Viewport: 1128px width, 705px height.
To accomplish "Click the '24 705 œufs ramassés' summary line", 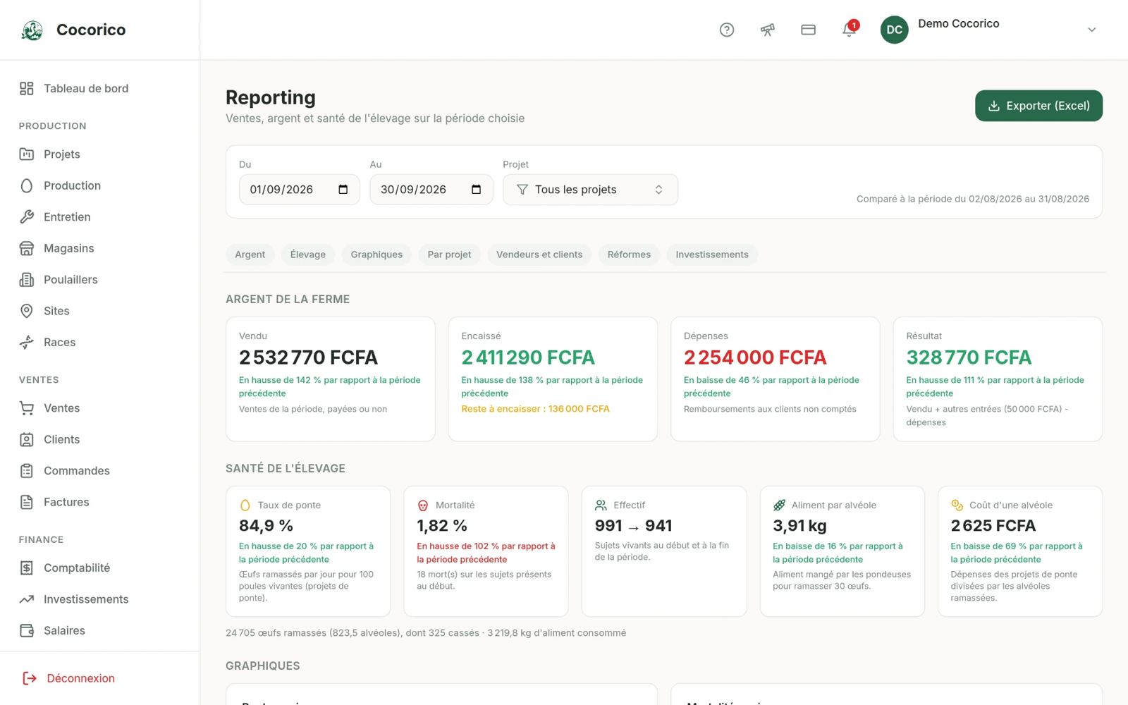I will coord(426,633).
